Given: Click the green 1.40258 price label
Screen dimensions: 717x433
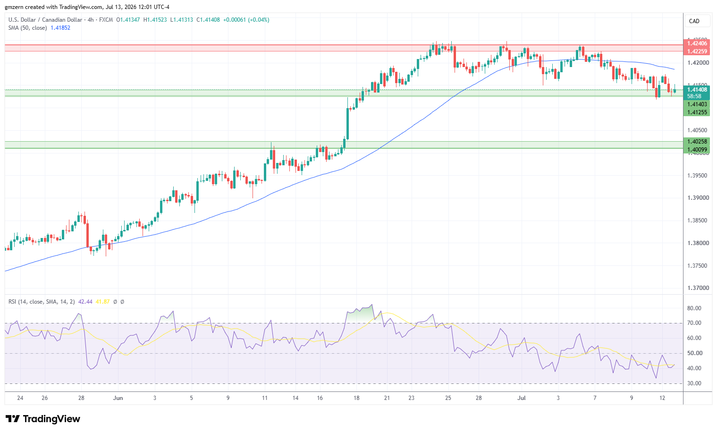Looking at the screenshot, I should pos(697,142).
